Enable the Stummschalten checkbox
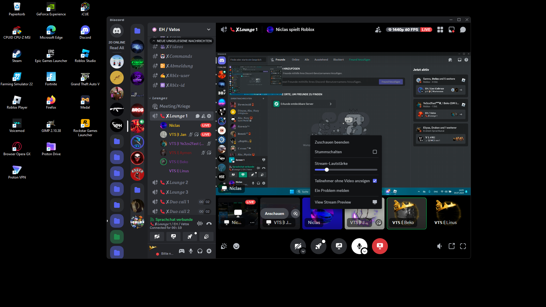The height and width of the screenshot is (307, 546). click(375, 152)
